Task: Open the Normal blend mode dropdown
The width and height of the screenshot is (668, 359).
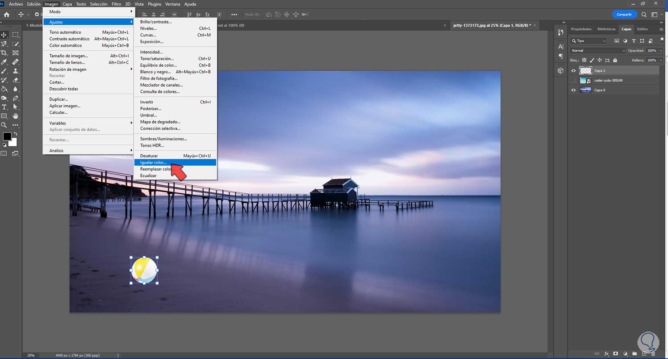Action: pyautogui.click(x=597, y=51)
